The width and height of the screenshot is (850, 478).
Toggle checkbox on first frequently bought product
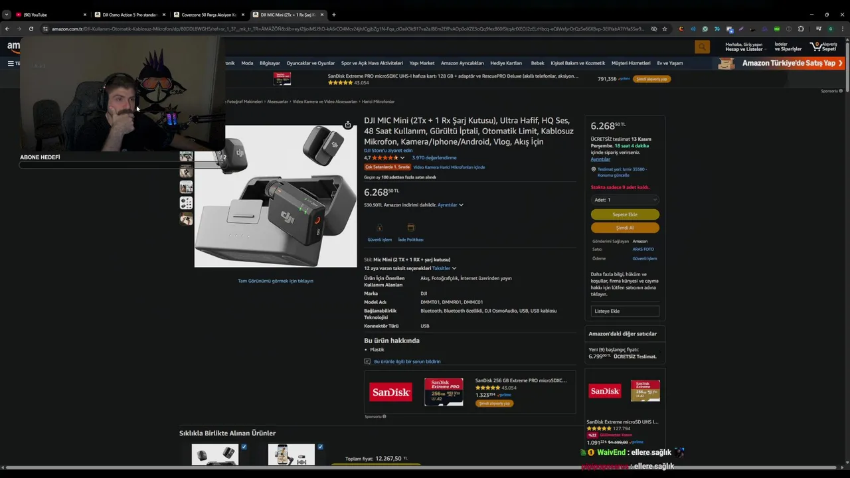pyautogui.click(x=244, y=447)
